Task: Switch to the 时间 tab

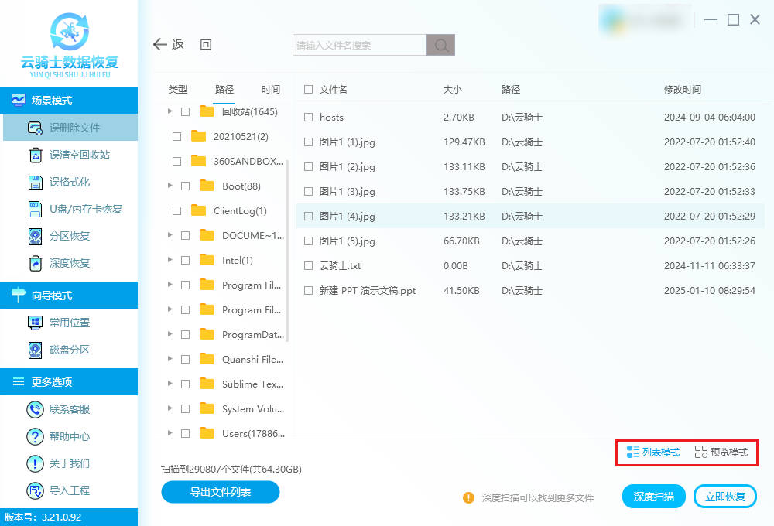Action: pyautogui.click(x=271, y=90)
